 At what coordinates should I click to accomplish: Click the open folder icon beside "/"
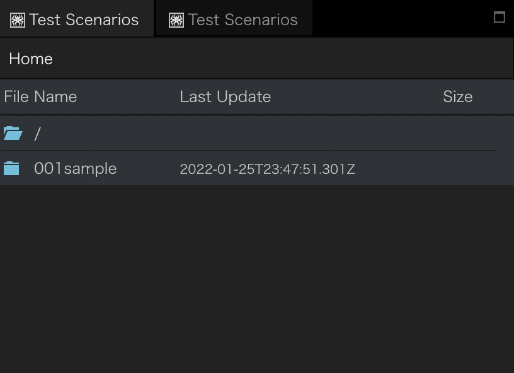coord(13,134)
